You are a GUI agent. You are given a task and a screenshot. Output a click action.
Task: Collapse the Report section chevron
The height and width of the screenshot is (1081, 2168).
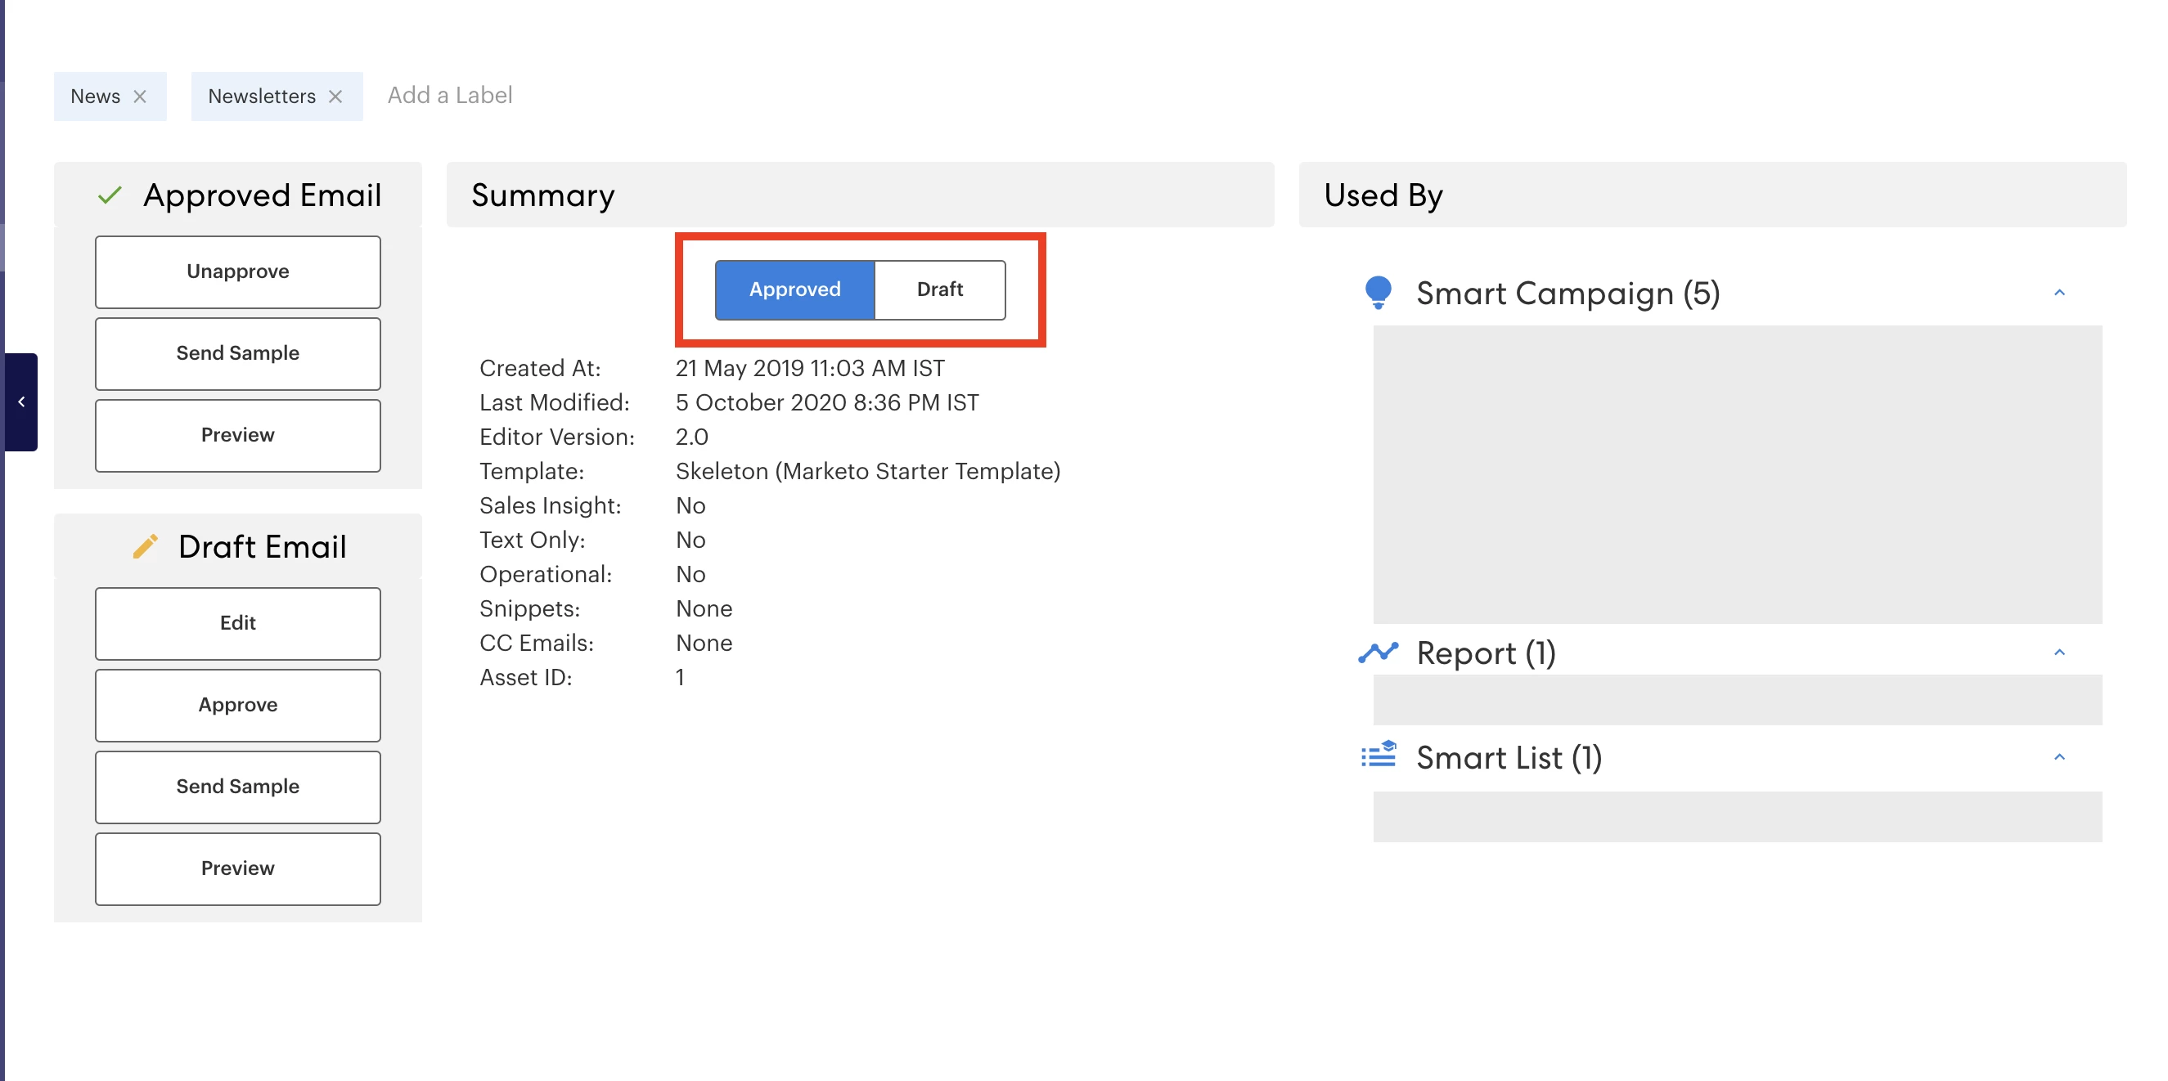pos(2058,653)
